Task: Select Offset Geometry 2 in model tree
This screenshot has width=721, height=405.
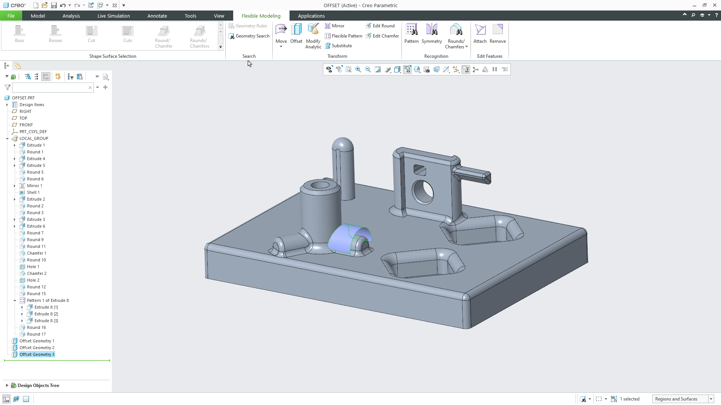Action: 37,348
